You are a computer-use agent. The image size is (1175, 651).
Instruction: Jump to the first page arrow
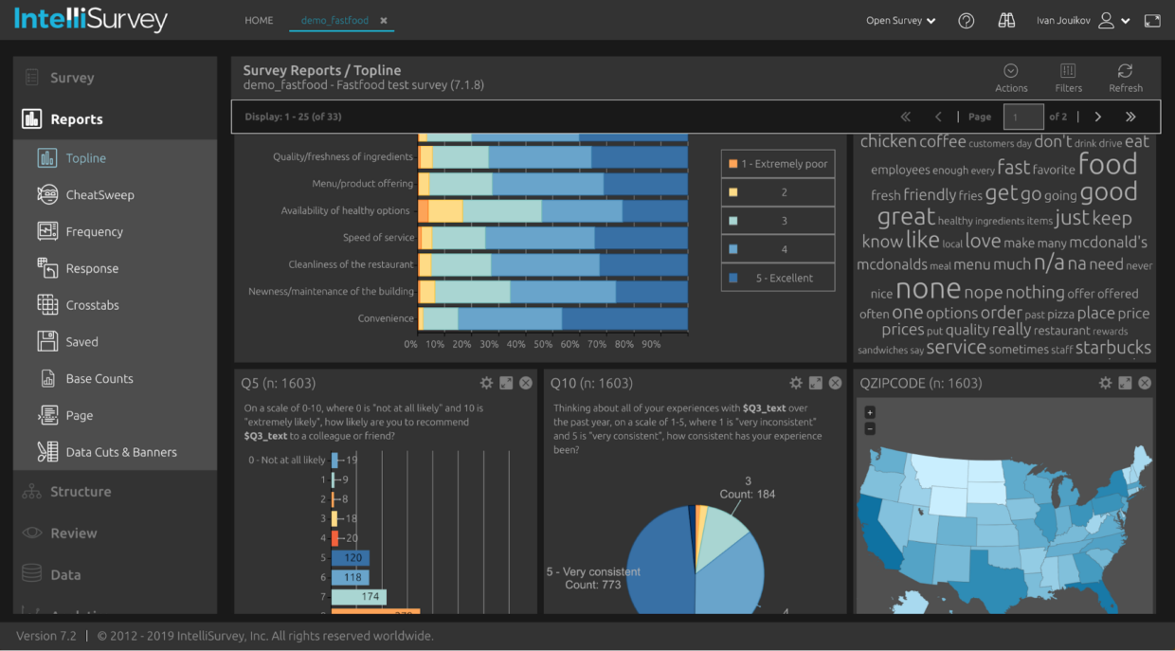905,117
